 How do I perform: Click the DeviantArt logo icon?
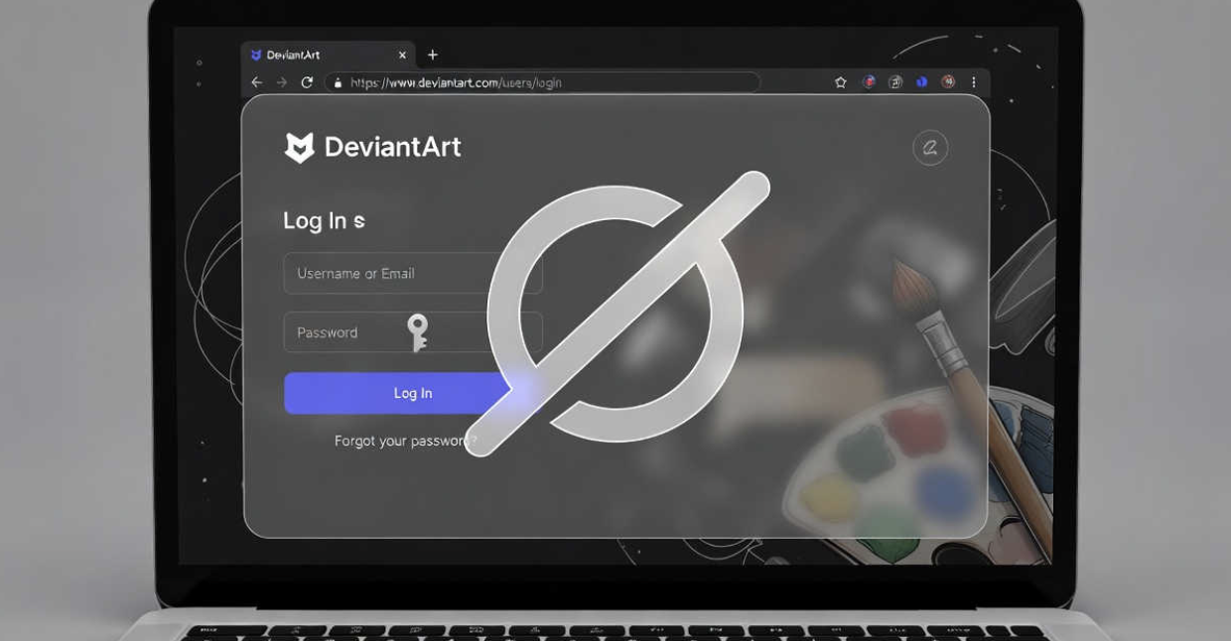click(x=299, y=147)
